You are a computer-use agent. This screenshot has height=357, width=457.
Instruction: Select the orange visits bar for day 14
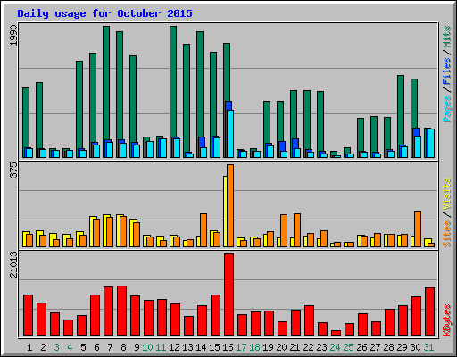coord(204,230)
